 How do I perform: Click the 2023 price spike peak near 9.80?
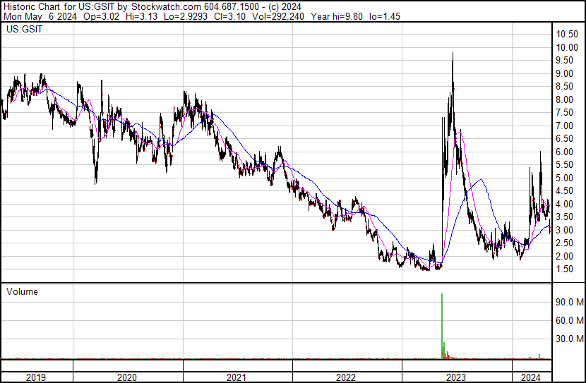453,54
